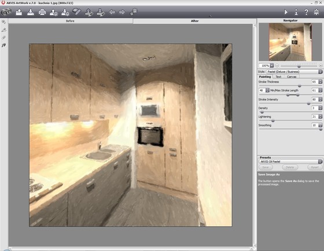This screenshot has height=251, width=324.
Task: Switch to the Before tab
Action: tap(70, 21)
